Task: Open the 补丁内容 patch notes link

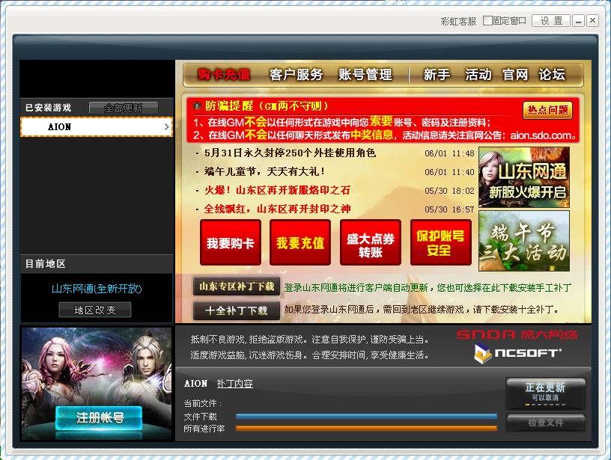Action: (x=235, y=384)
